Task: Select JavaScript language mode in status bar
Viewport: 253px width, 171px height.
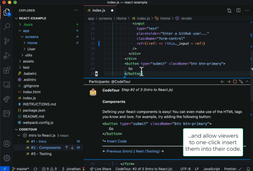Action: tap(211, 169)
